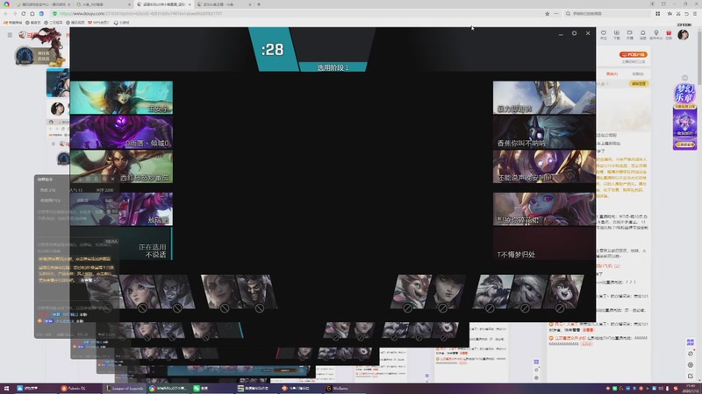Click the pink-haired banned champion portrait

pos(141,292)
